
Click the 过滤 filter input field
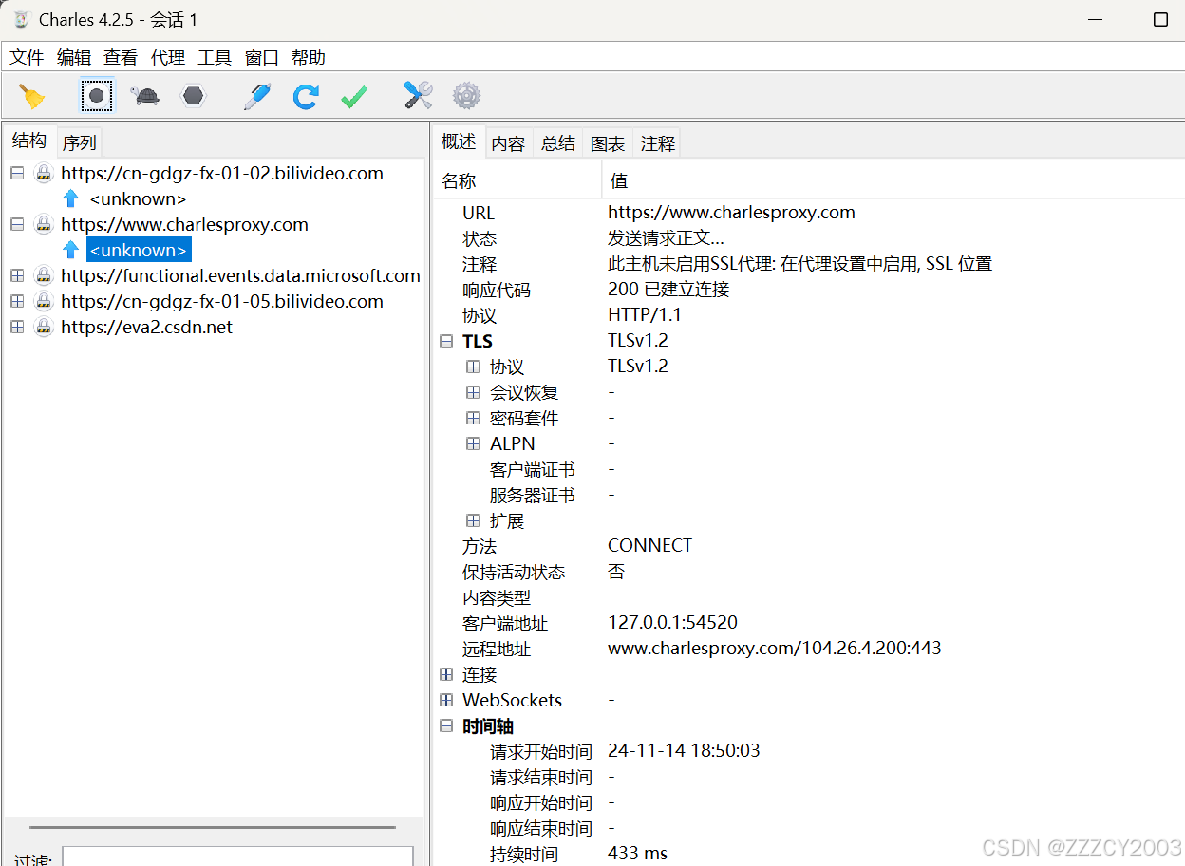(237, 857)
